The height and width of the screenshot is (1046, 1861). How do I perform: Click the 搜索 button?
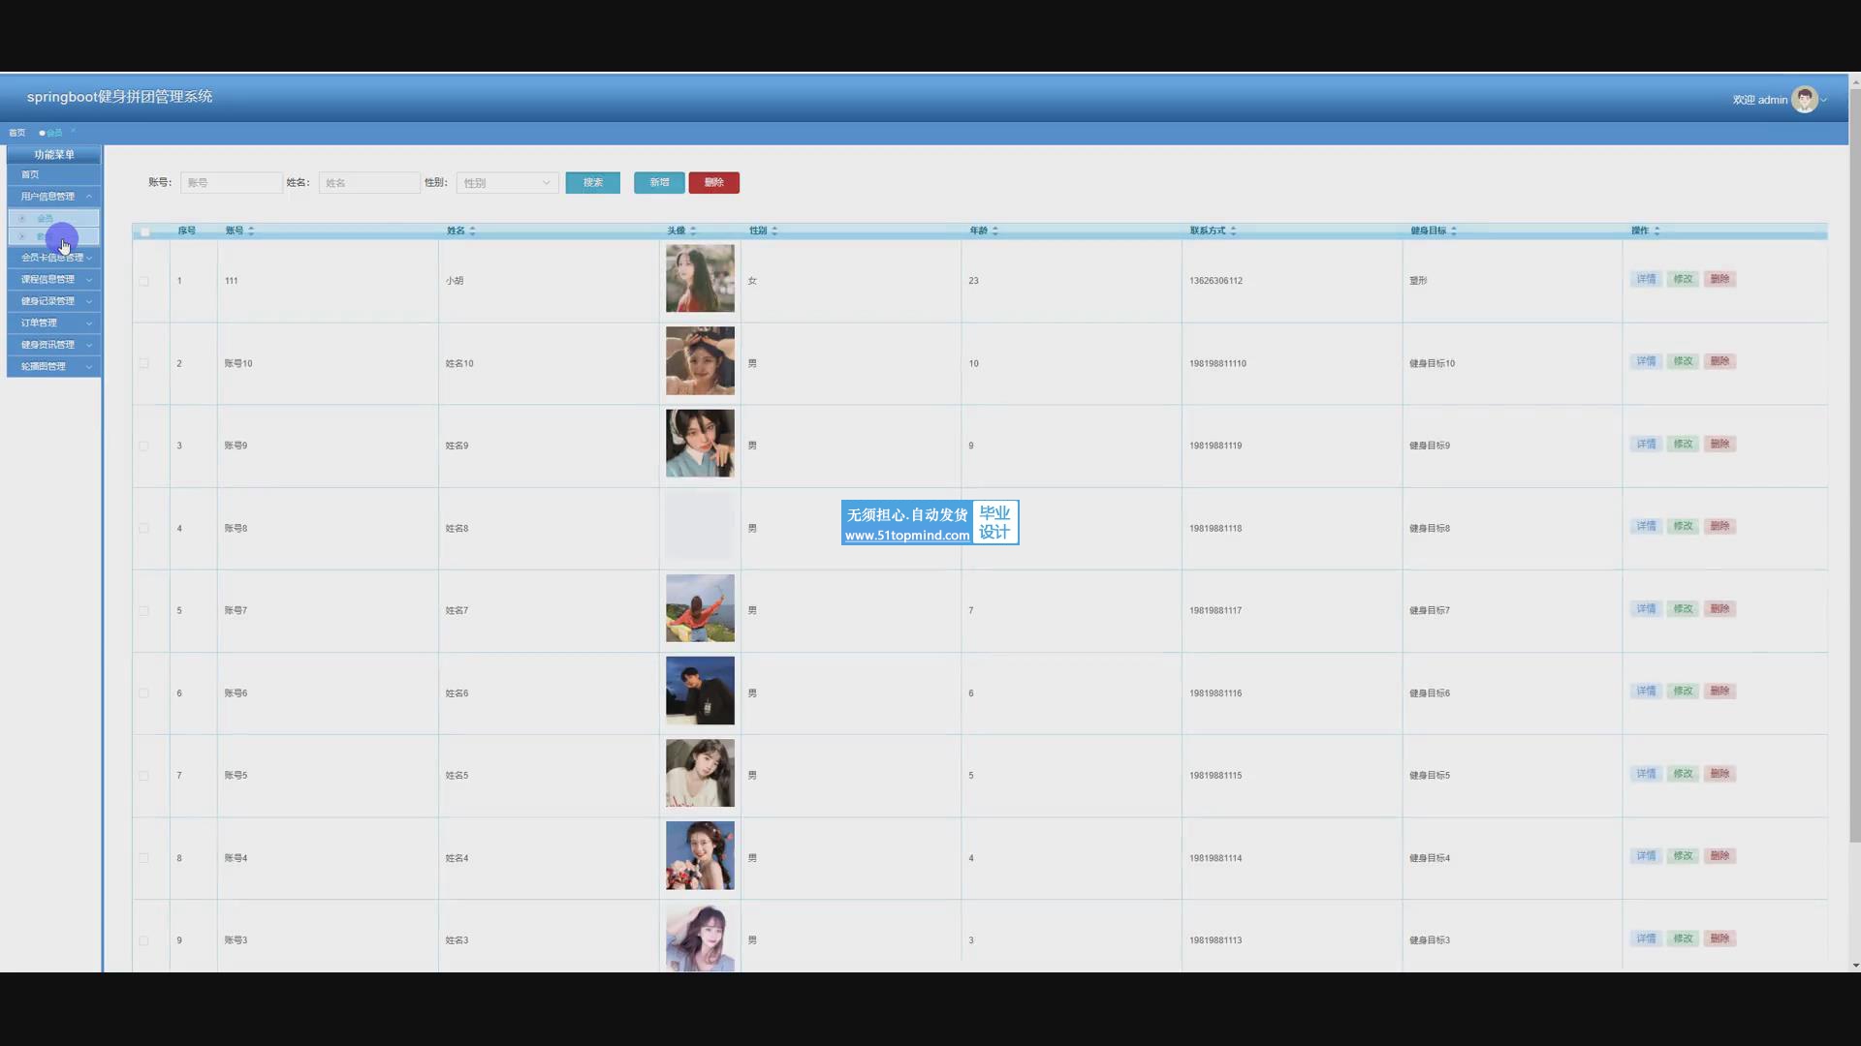(592, 182)
